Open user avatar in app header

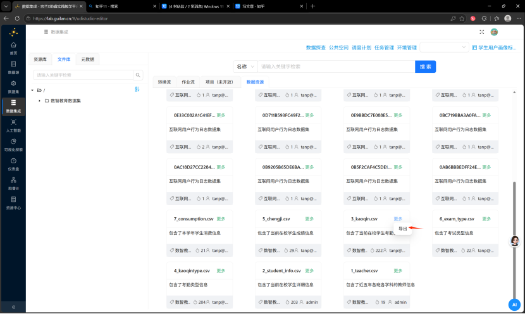pyautogui.click(x=494, y=32)
